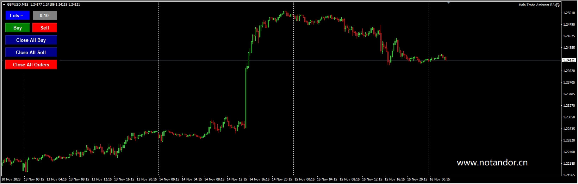Click the Close All Buy button

(31, 40)
